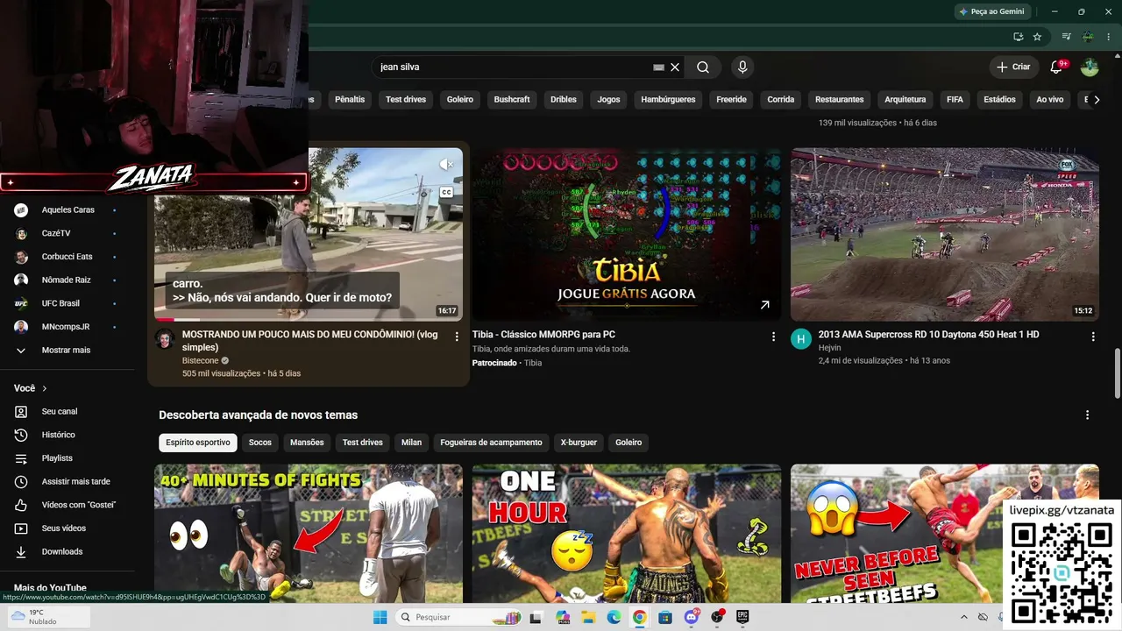The width and height of the screenshot is (1122, 631).
Task: Click the page vertical scrollbar thumb
Action: (1117, 374)
